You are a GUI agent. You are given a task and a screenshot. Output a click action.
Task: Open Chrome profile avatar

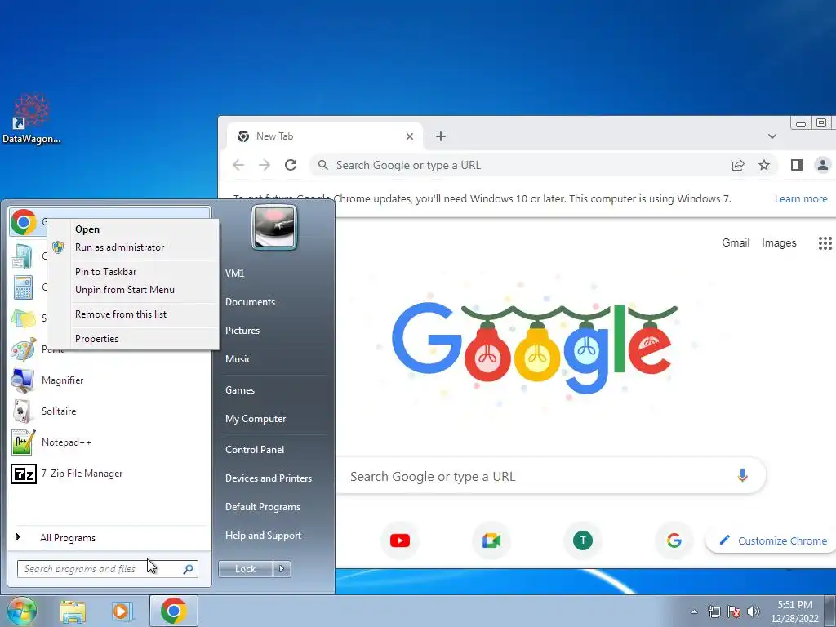823,165
